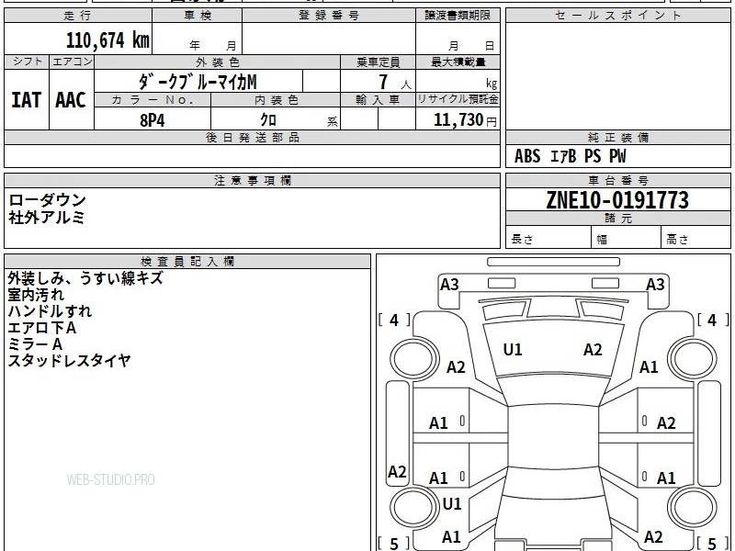Click the [ 5 ] label at lower-left
This screenshot has width=735, height=551.
click(x=394, y=544)
